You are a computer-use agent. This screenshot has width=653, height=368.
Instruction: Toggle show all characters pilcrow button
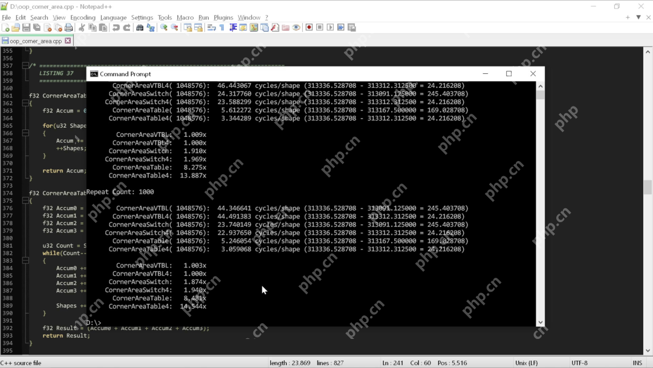click(x=222, y=28)
